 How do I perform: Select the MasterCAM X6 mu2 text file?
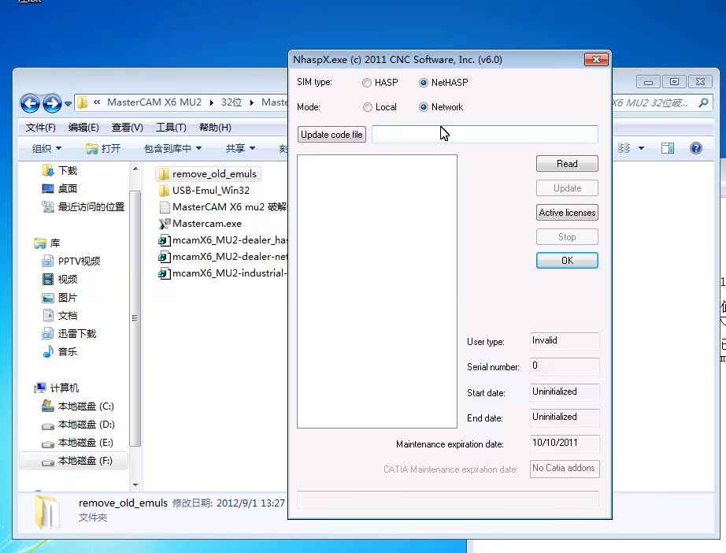click(222, 207)
